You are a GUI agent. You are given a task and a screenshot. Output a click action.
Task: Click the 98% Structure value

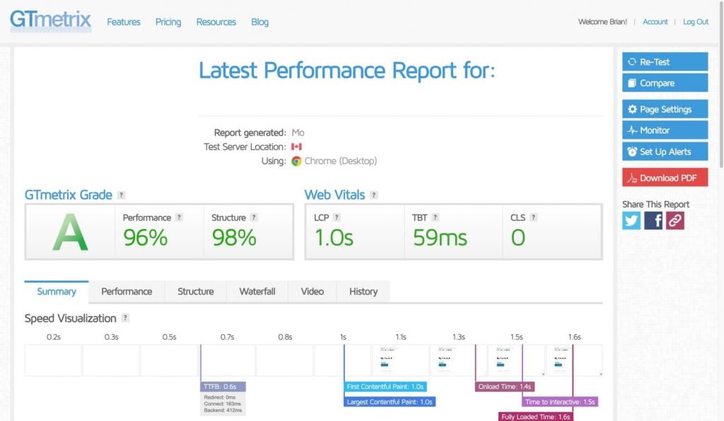tap(234, 238)
